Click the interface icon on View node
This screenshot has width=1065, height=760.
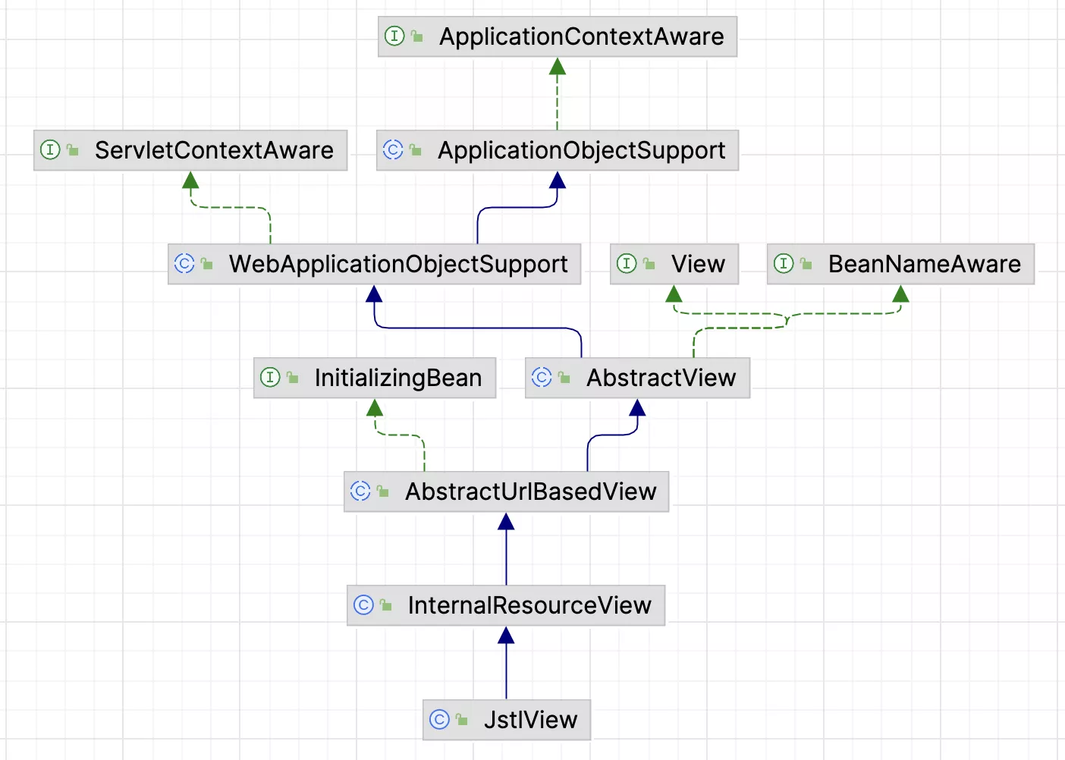[627, 263]
